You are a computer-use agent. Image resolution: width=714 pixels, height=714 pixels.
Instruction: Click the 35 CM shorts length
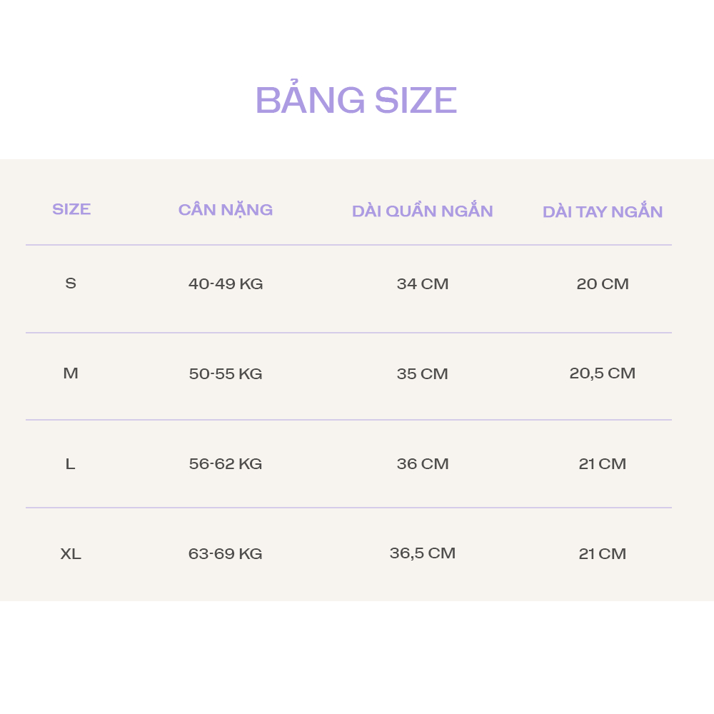tap(423, 374)
